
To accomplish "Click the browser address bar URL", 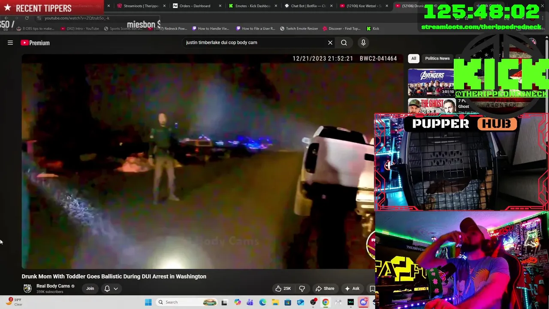I will point(77,18).
